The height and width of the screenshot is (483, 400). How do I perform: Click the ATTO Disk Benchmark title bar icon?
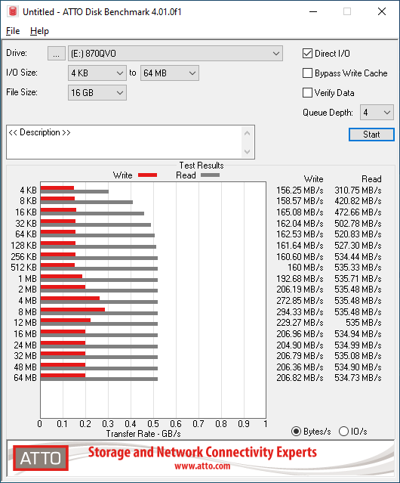13,11
